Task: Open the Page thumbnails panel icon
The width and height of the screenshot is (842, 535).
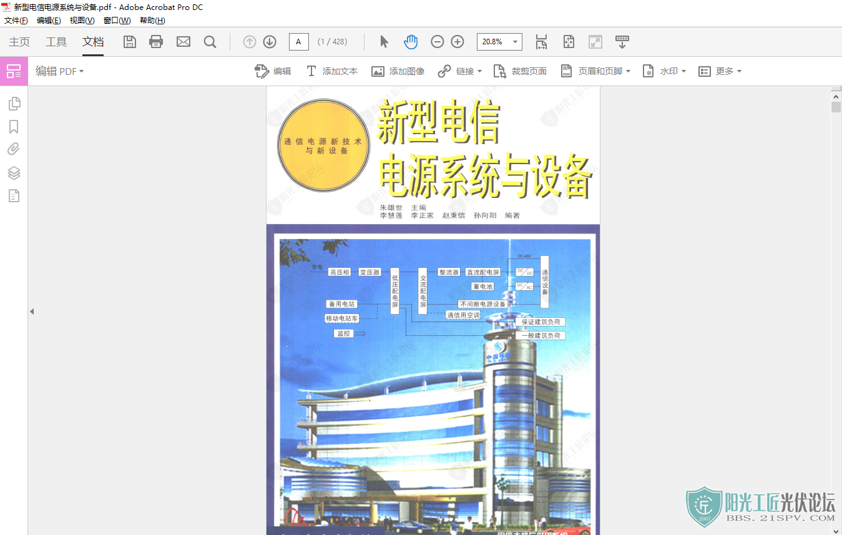Action: click(x=14, y=104)
